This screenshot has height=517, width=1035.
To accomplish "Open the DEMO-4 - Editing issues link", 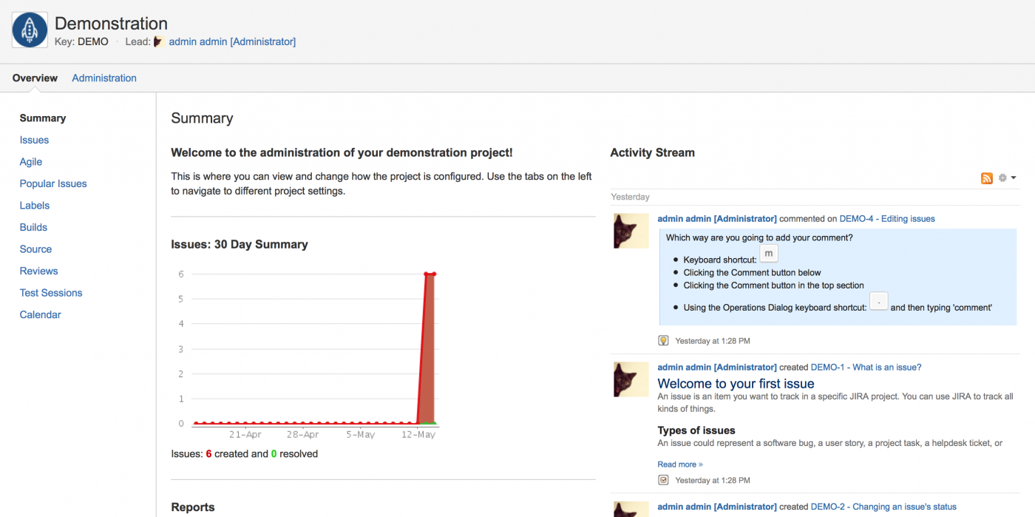I will click(887, 219).
